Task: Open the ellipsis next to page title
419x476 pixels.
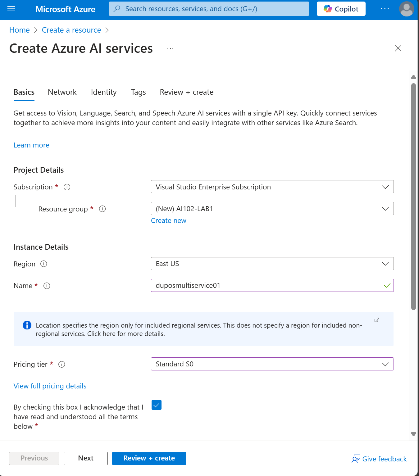Action: click(170, 48)
